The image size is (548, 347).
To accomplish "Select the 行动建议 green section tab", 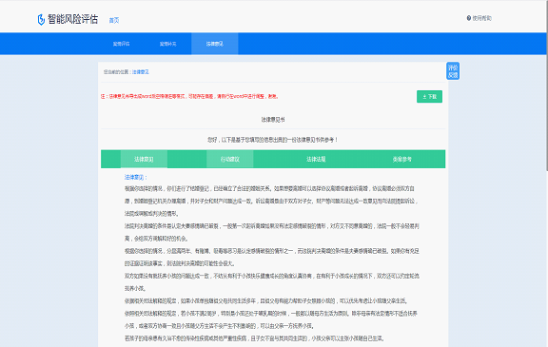I will [x=230, y=159].
